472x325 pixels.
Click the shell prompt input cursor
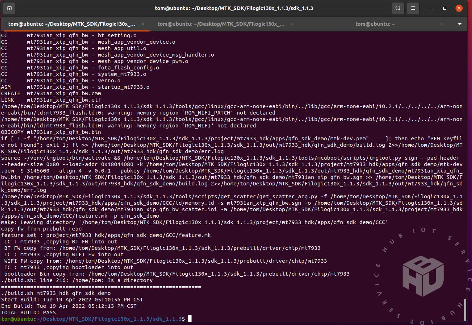coord(190,319)
